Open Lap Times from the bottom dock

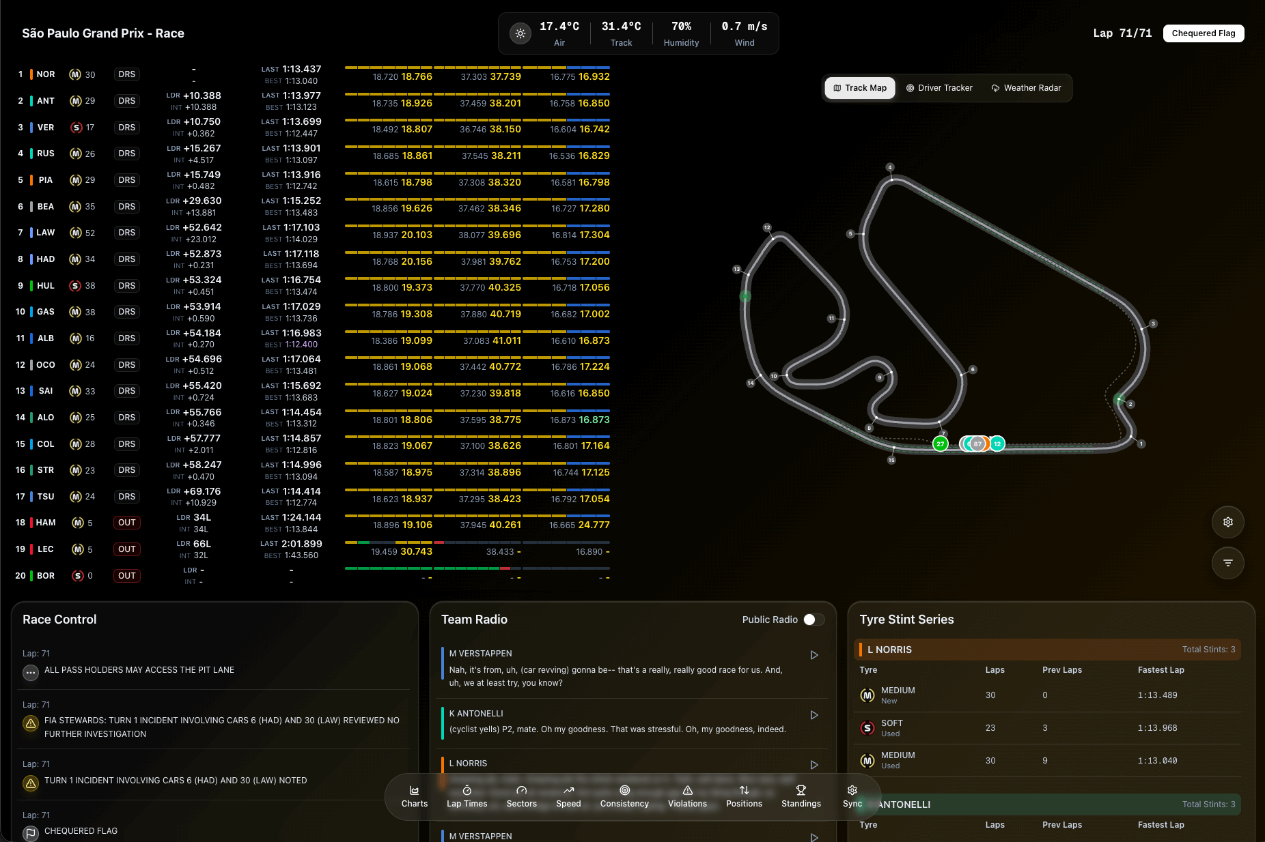coord(467,796)
